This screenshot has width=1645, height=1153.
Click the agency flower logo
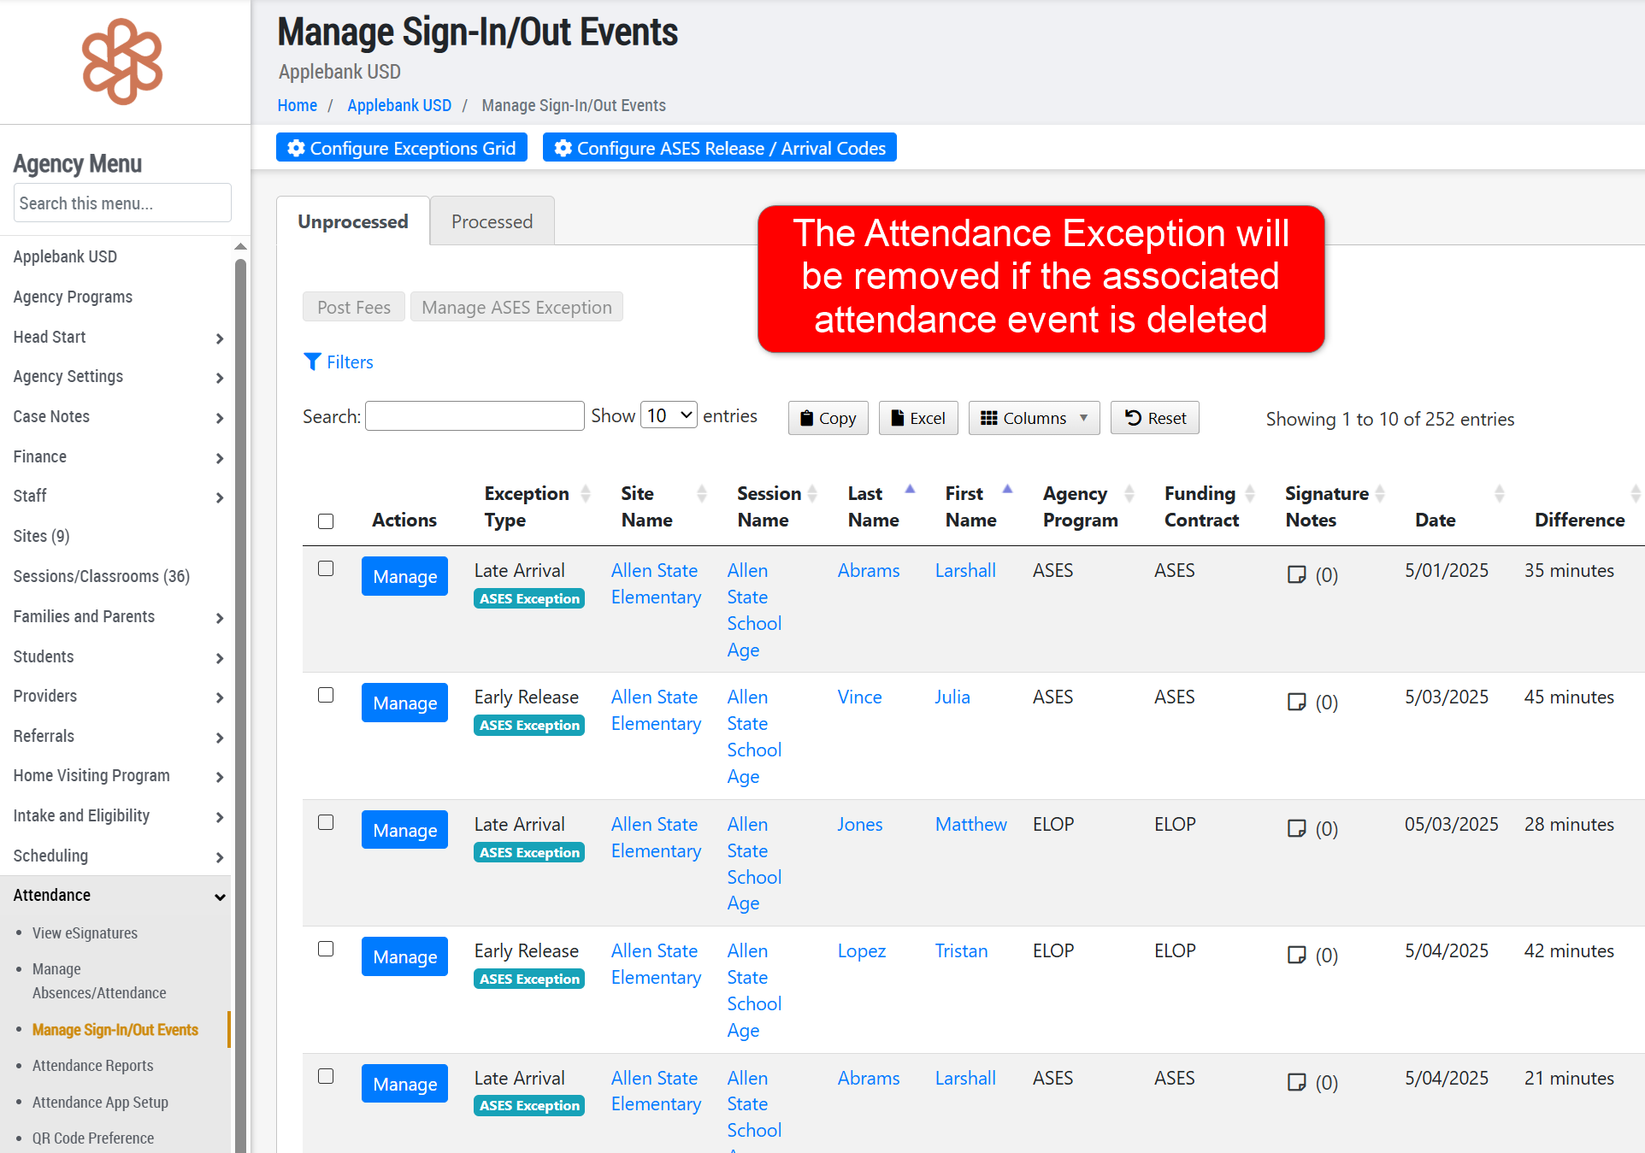tap(122, 62)
